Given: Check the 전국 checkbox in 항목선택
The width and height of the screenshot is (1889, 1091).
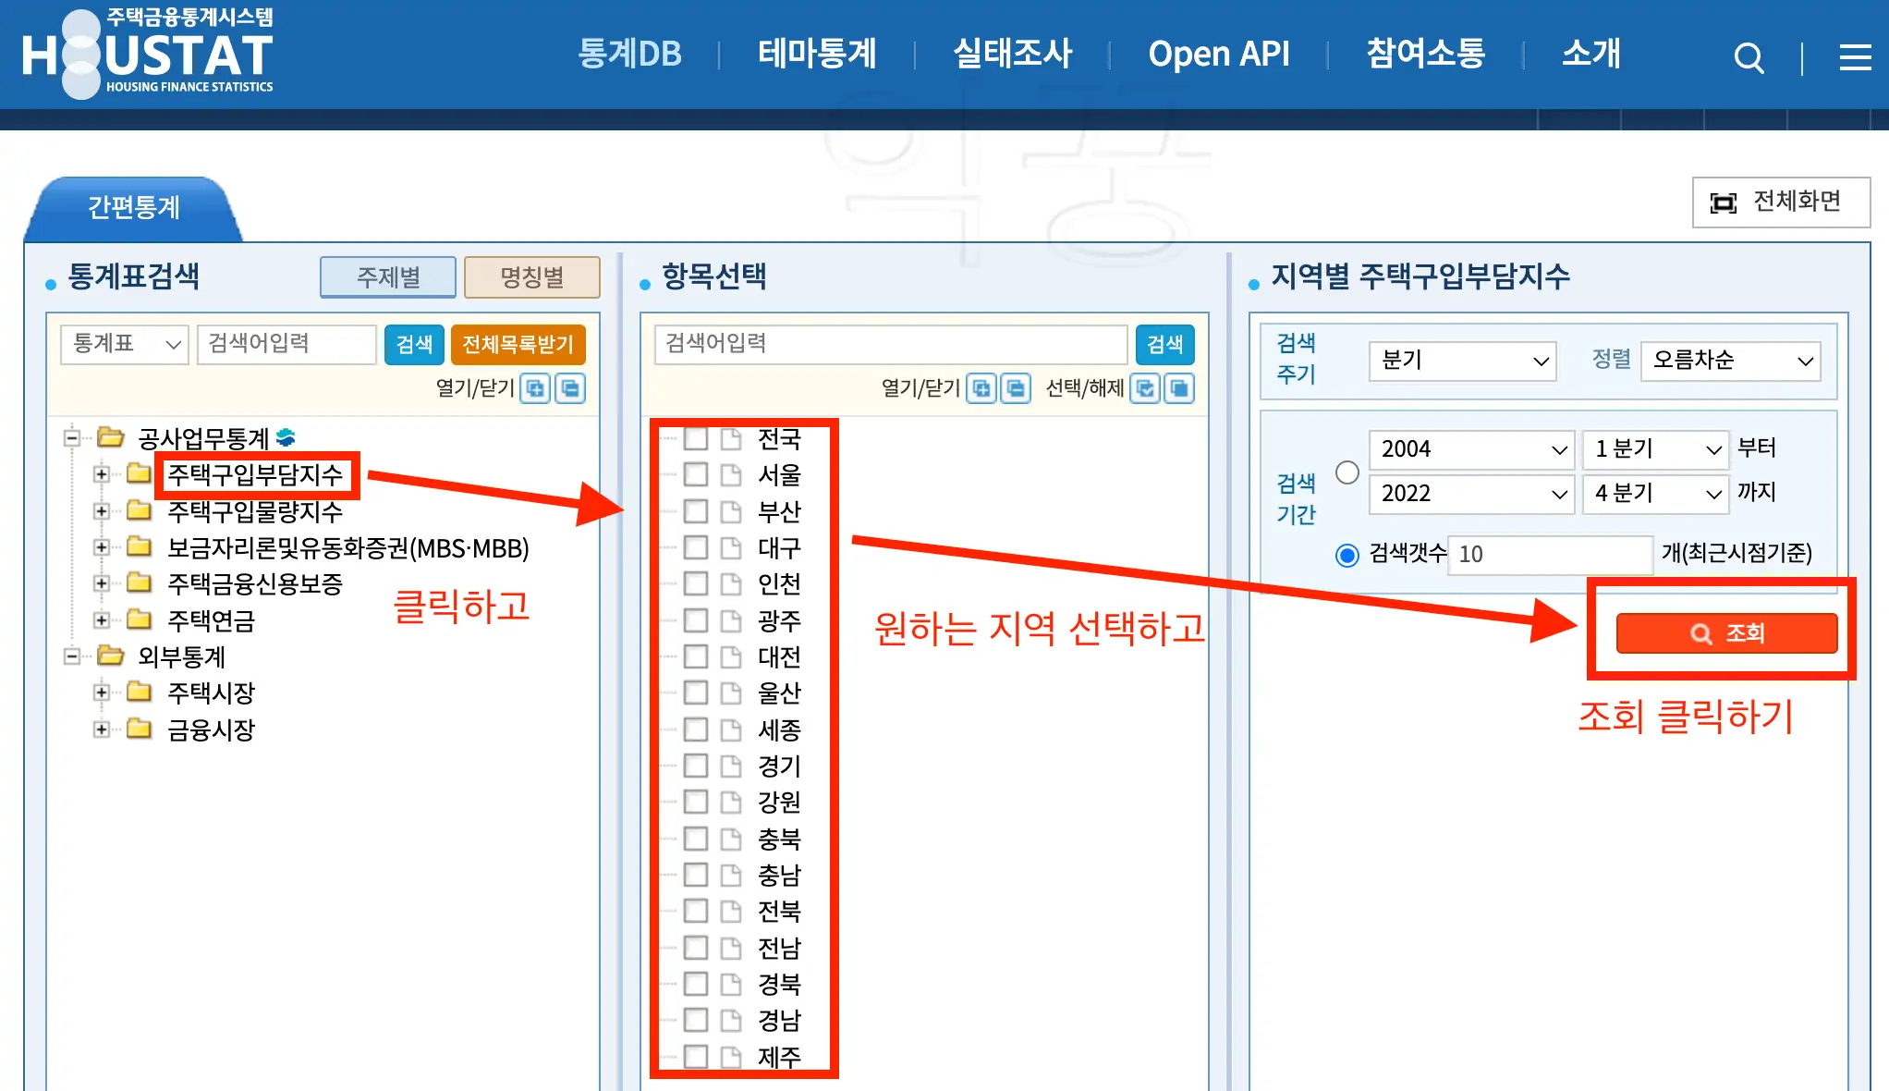Looking at the screenshot, I should pyautogui.click(x=696, y=440).
